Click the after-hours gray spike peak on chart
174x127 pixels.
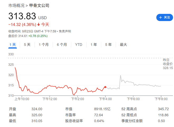pyautogui.click(x=120, y=76)
